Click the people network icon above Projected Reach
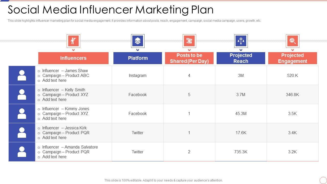This screenshot has height=184, width=327. tap(241, 41)
